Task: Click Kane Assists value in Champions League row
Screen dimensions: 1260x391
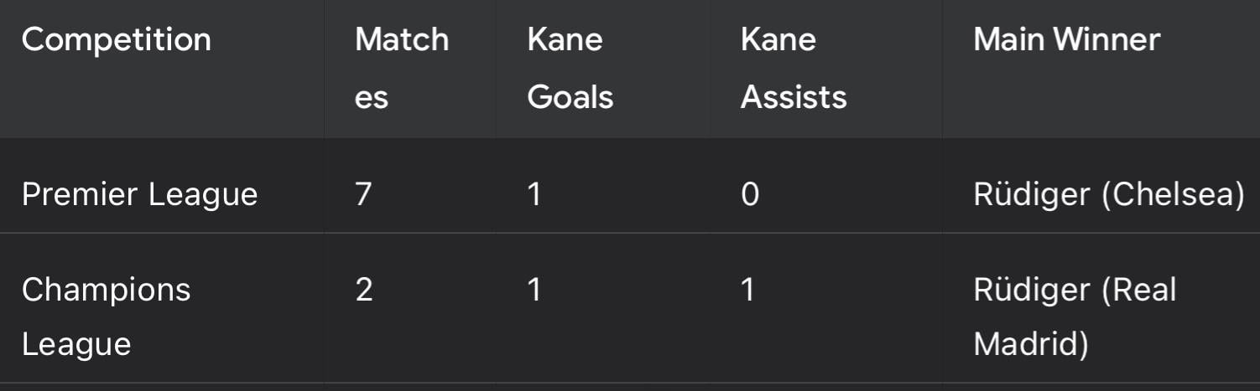Action: (747, 290)
